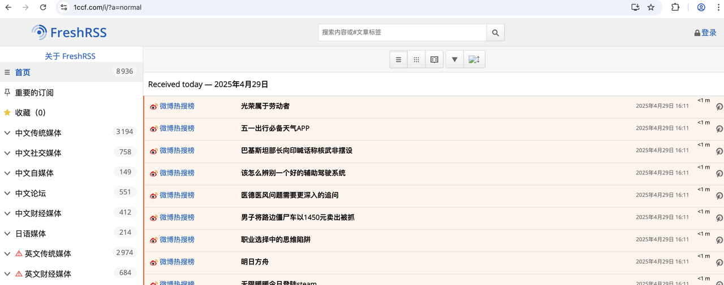This screenshot has width=724, height=285.
Task: Click warning icon beside 英文传统媒体
Action: point(19,254)
